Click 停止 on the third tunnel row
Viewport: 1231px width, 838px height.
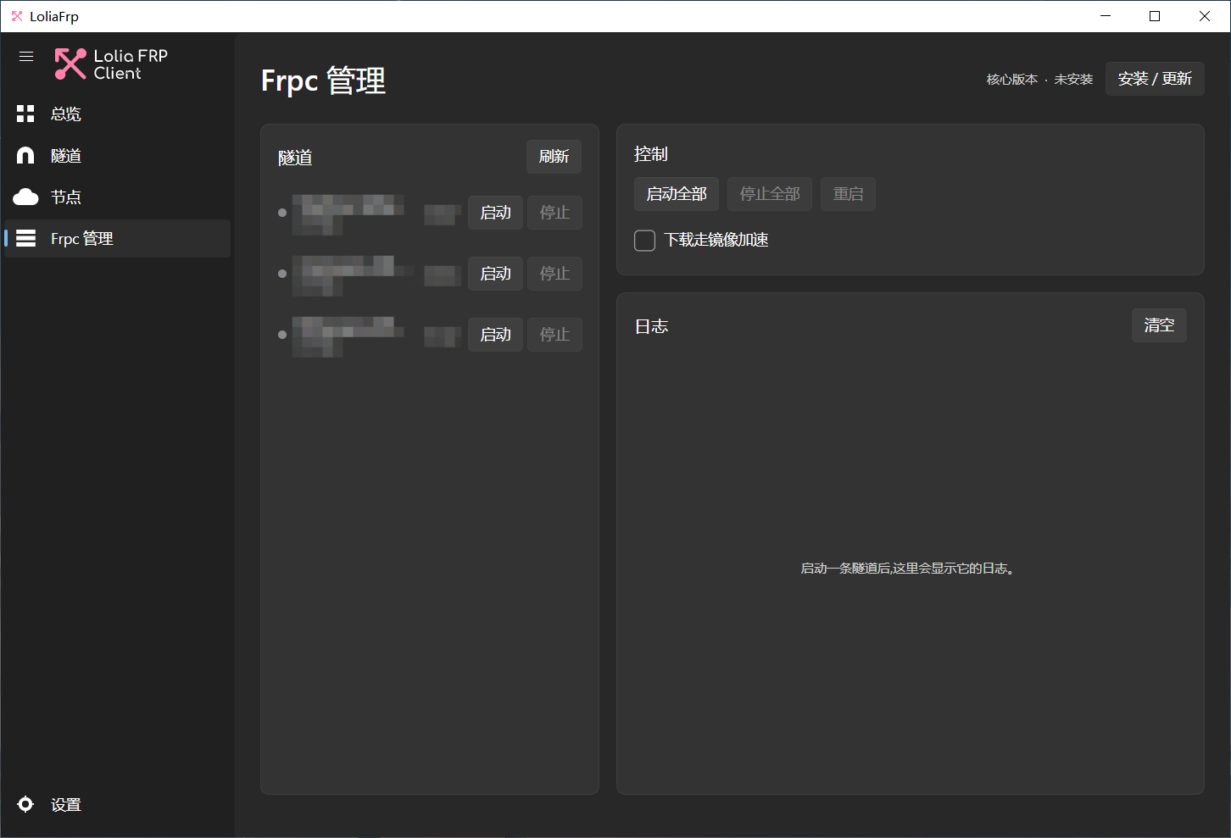point(554,335)
